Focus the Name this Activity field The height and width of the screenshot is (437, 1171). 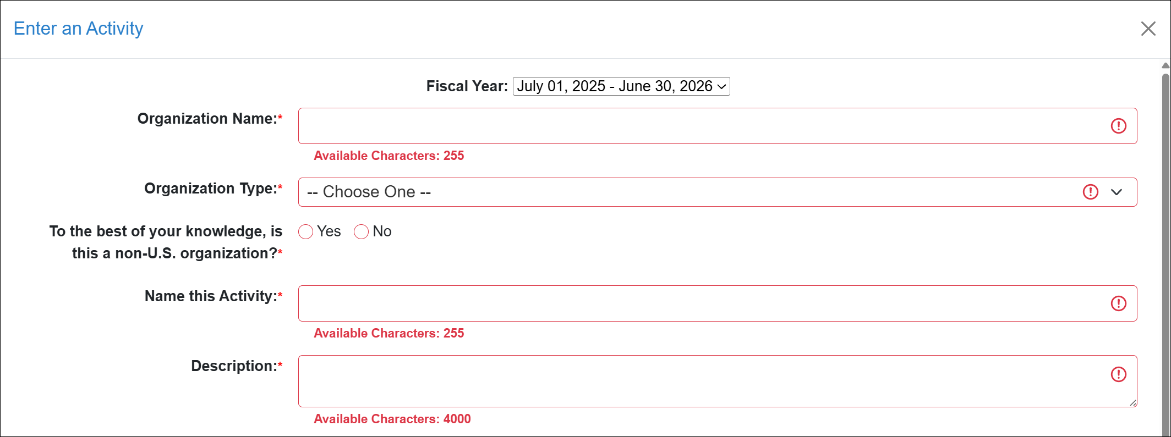pyautogui.click(x=699, y=303)
